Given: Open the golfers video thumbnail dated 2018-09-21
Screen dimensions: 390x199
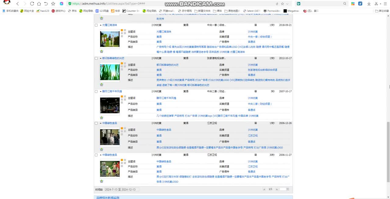Looking at the screenshot, I should (110, 39).
